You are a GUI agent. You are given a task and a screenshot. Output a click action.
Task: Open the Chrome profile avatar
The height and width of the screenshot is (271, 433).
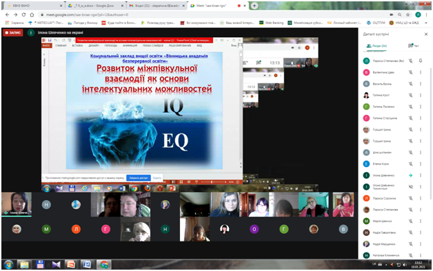418,14
